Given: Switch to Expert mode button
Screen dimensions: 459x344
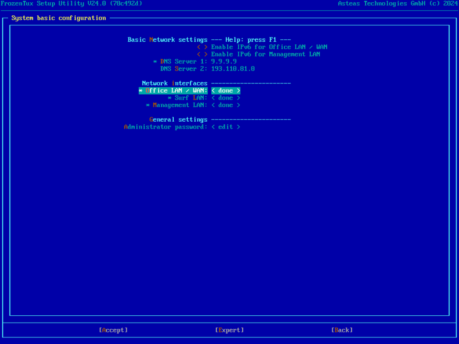Looking at the screenshot, I should pyautogui.click(x=229, y=330).
